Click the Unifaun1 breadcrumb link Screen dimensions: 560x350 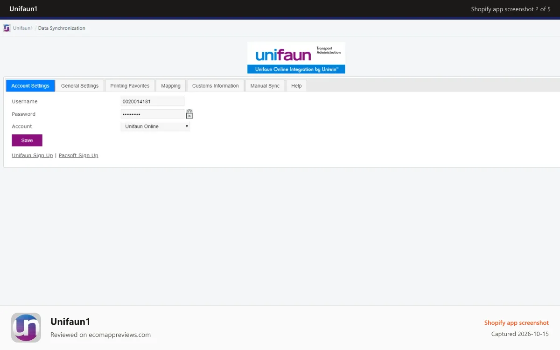(23, 28)
